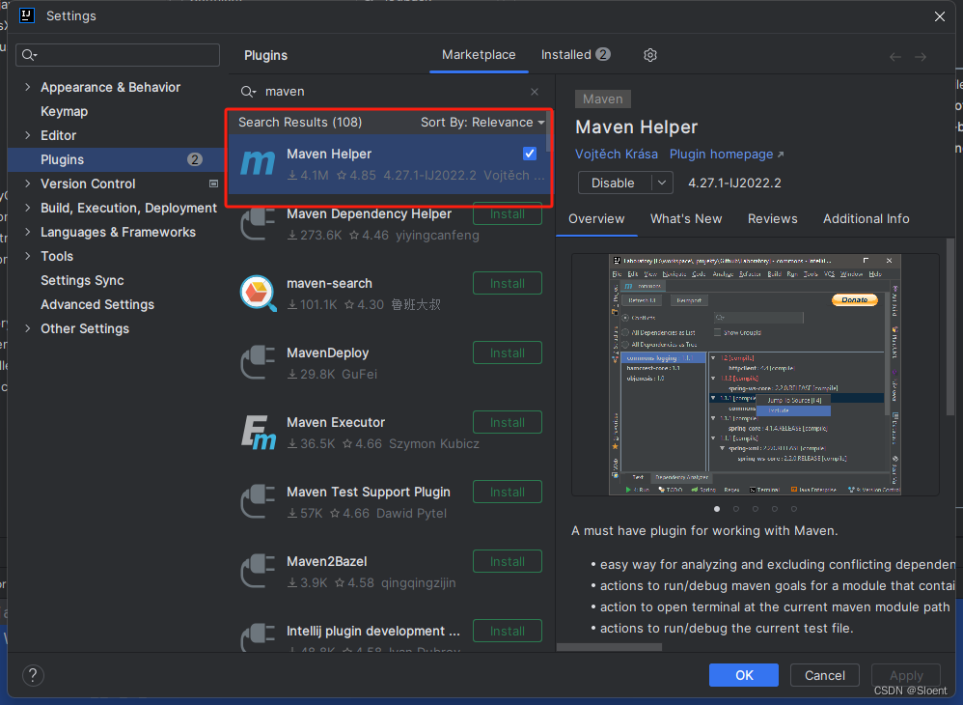Open the Additional Info tab
This screenshot has height=705, width=963.
[x=866, y=219]
